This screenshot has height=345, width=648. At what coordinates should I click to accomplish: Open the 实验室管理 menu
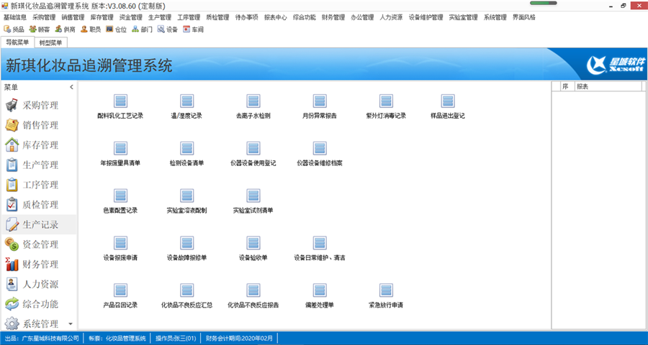[x=463, y=17]
